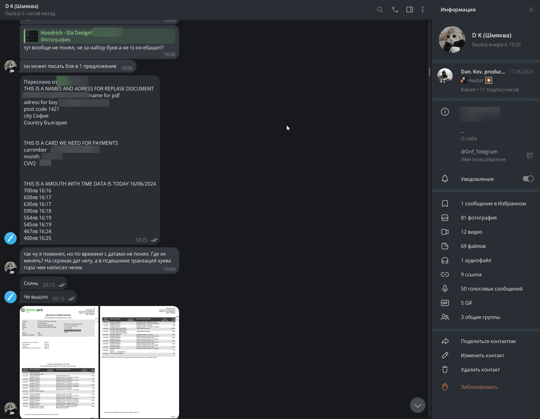Click the cat avatar beside the 19:04 message
This screenshot has height=419, width=540.
pyautogui.click(x=10, y=268)
